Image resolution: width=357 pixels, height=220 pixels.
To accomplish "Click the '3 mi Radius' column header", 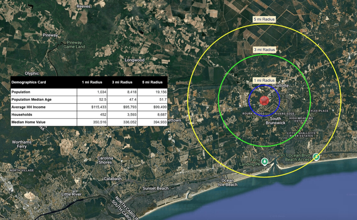I will coord(122,82).
